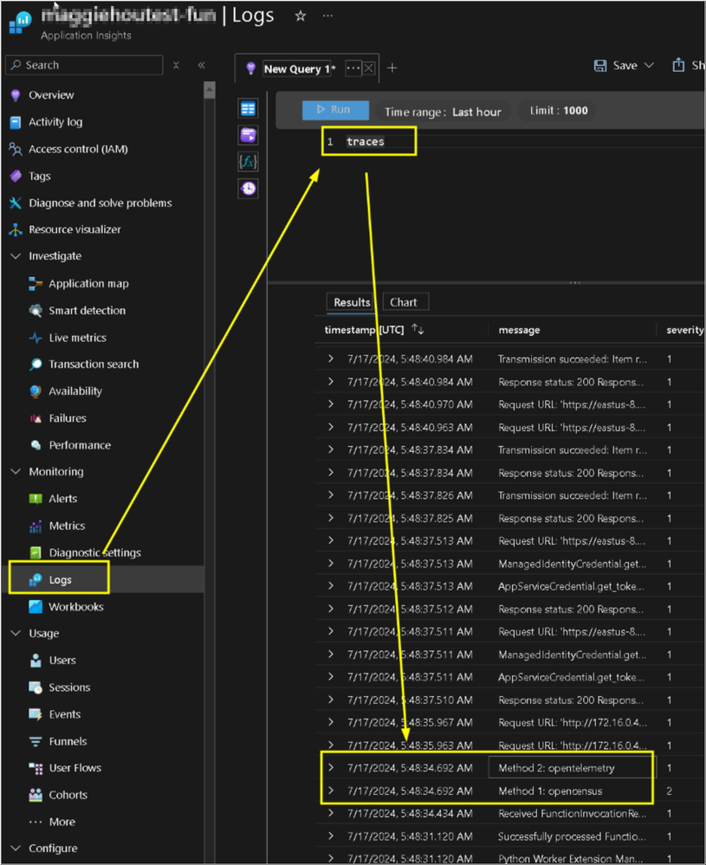The height and width of the screenshot is (865, 706).
Task: Click the traces query editor line
Action: click(365, 142)
